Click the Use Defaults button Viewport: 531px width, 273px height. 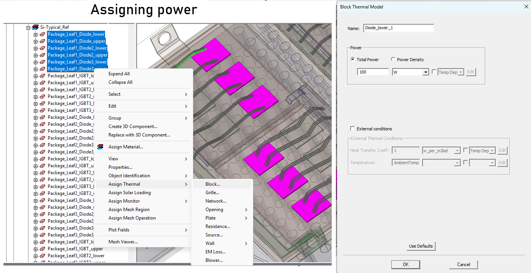click(x=421, y=246)
